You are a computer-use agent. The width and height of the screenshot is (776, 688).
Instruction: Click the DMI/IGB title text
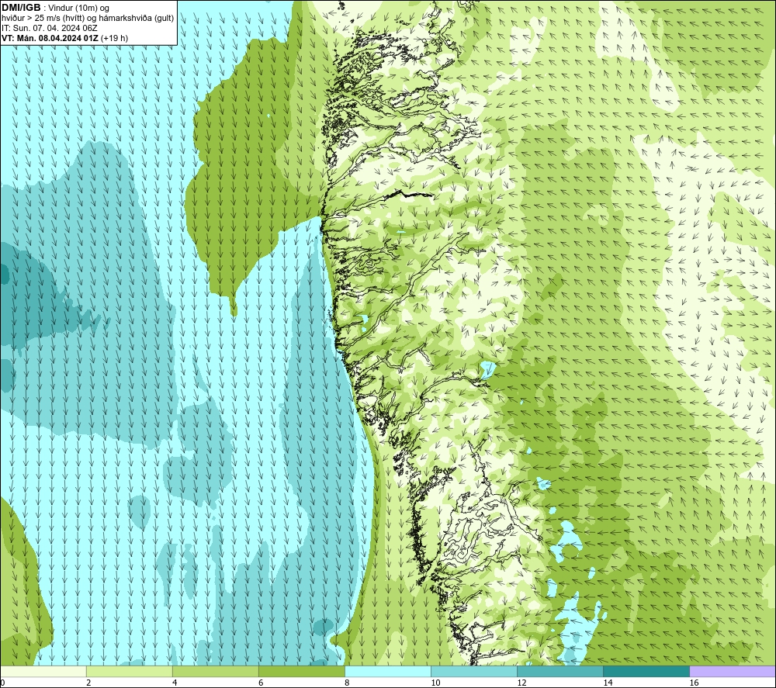[x=21, y=8]
